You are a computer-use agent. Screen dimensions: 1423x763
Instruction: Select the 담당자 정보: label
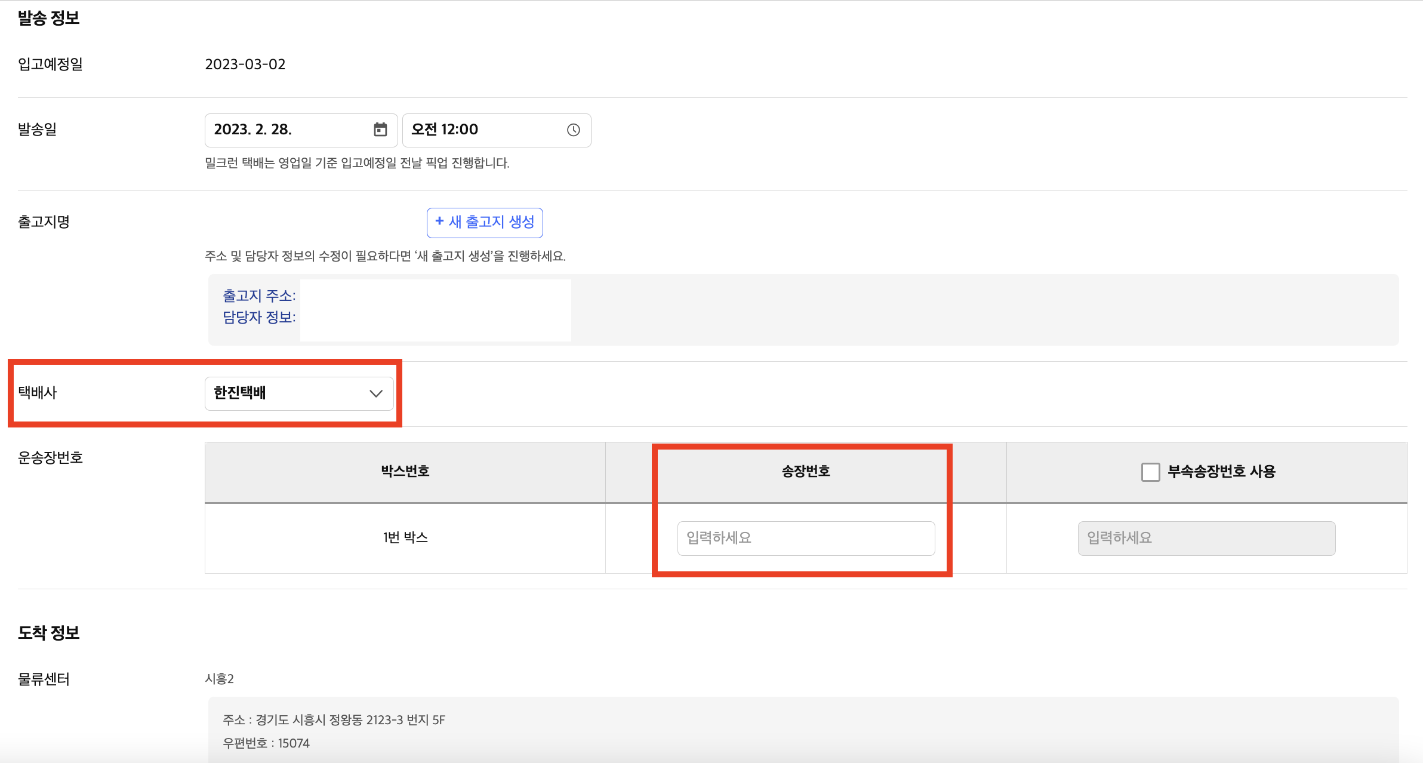[x=259, y=317]
